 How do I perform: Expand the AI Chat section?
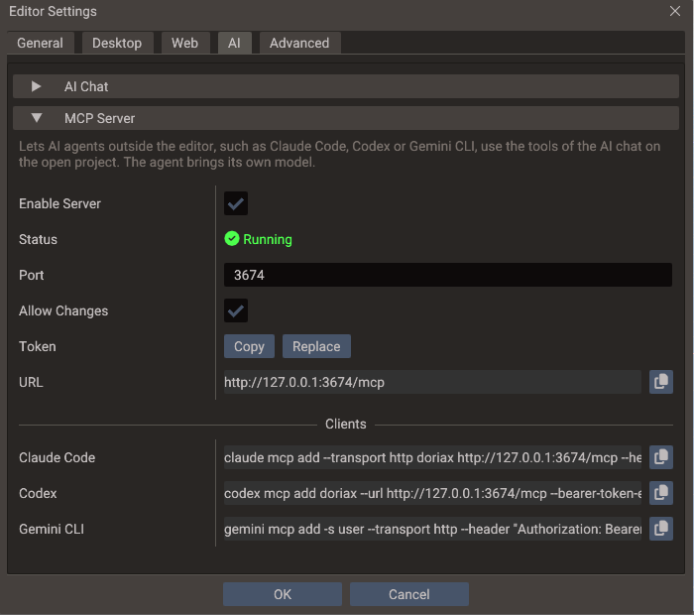346,86
